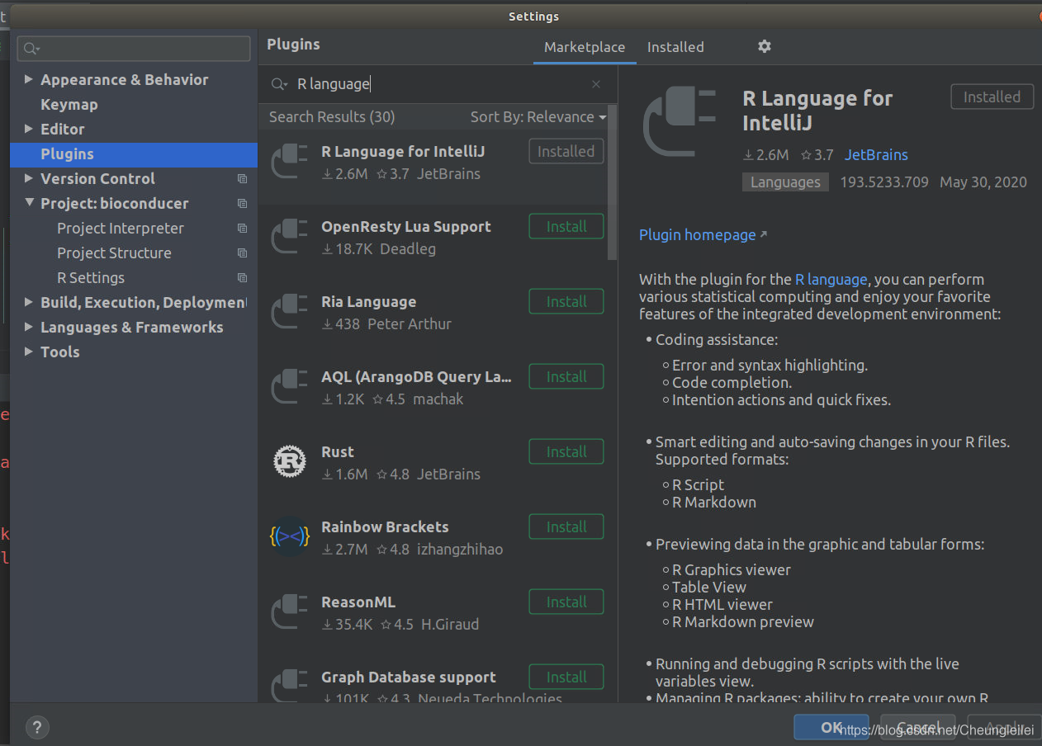Viewport: 1042px width, 746px height.
Task: Select the Rainbow Brackets plugin title
Action: 385,526
